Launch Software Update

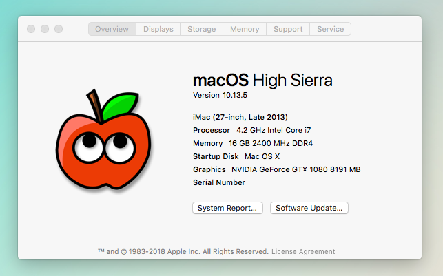tap(309, 208)
